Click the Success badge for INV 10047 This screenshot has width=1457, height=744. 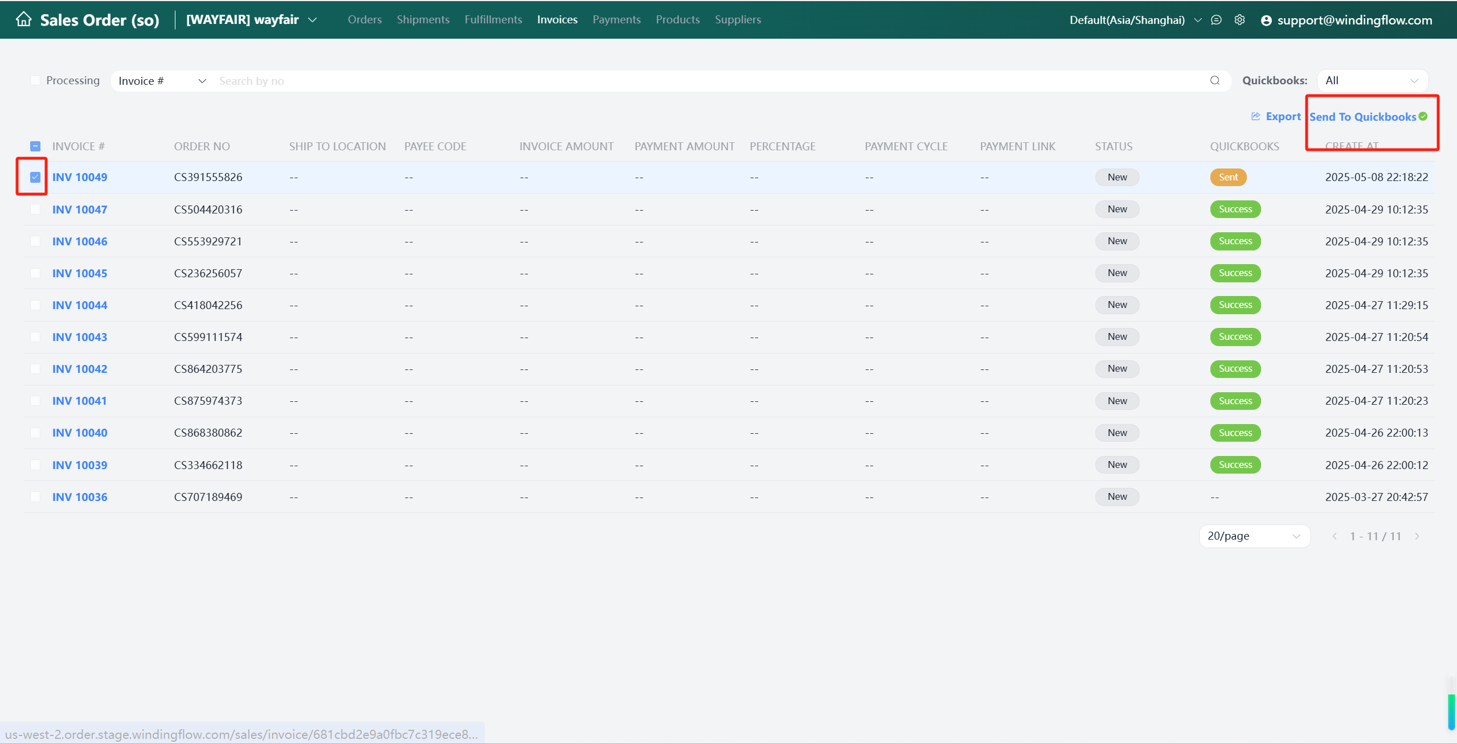point(1235,209)
